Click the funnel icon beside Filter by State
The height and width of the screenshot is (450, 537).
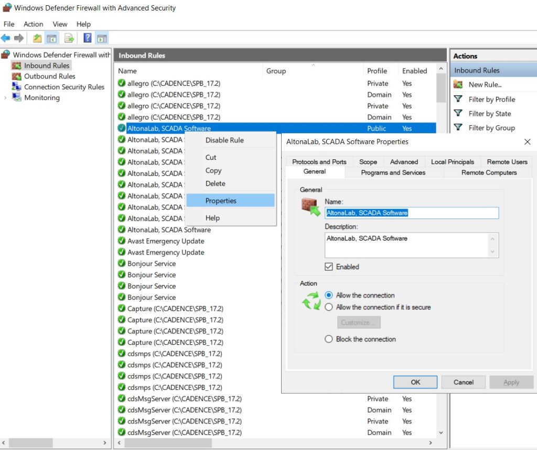(x=458, y=113)
